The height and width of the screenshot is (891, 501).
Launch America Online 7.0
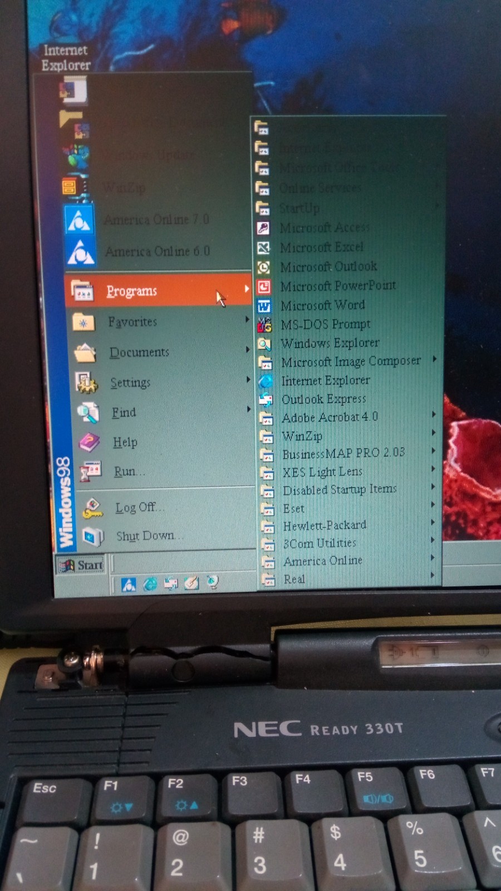pos(159,219)
